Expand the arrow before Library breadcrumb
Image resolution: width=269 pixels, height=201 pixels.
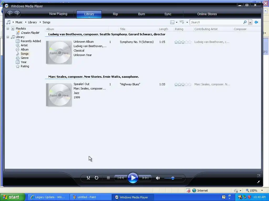(26, 22)
